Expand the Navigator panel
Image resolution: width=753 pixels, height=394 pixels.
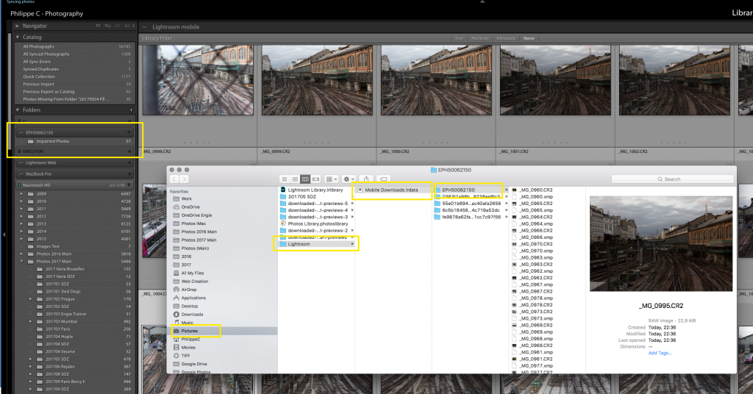tap(18, 26)
